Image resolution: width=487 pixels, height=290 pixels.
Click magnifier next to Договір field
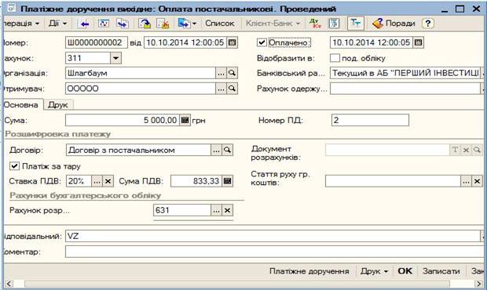[x=227, y=150]
